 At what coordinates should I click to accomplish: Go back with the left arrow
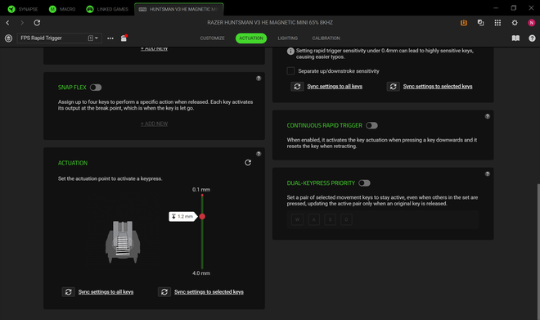[x=7, y=23]
